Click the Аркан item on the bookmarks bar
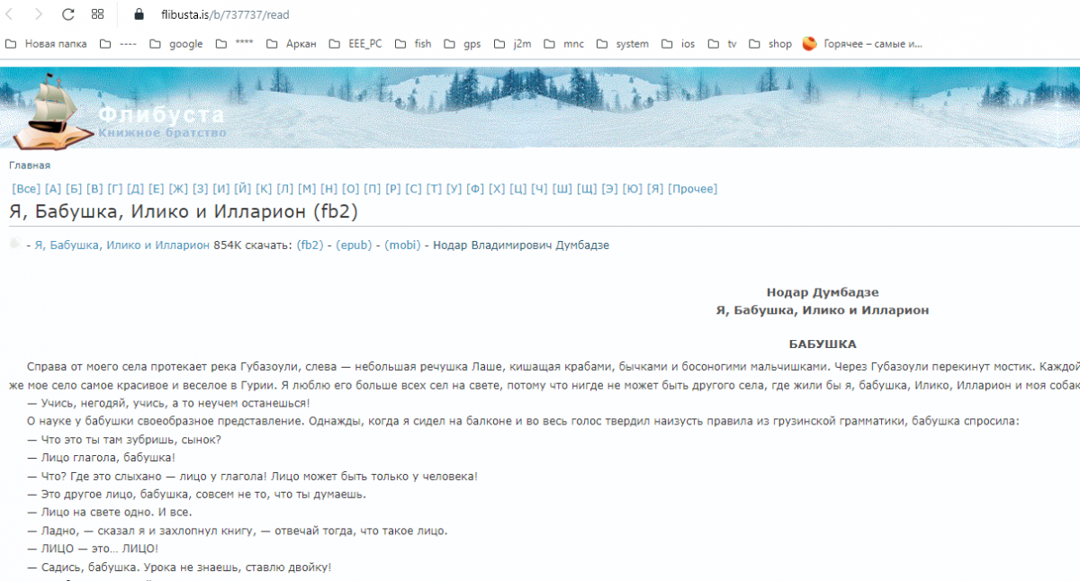The height and width of the screenshot is (581, 1080). coord(303,43)
